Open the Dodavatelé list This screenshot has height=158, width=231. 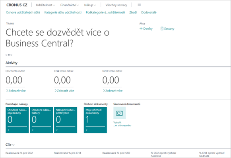coord(149,12)
